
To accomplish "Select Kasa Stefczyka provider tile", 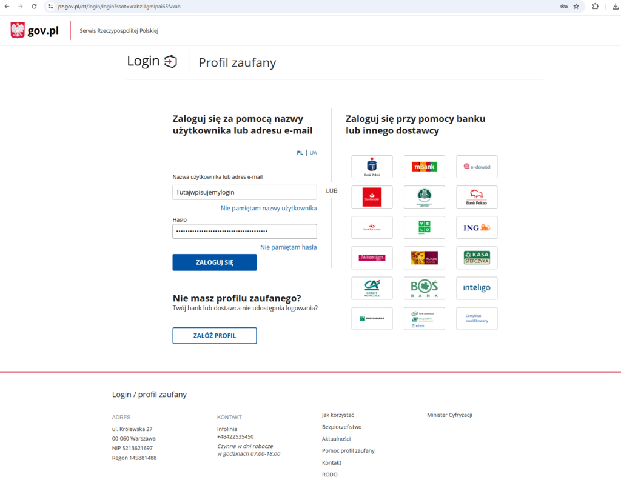I will coord(477,258).
